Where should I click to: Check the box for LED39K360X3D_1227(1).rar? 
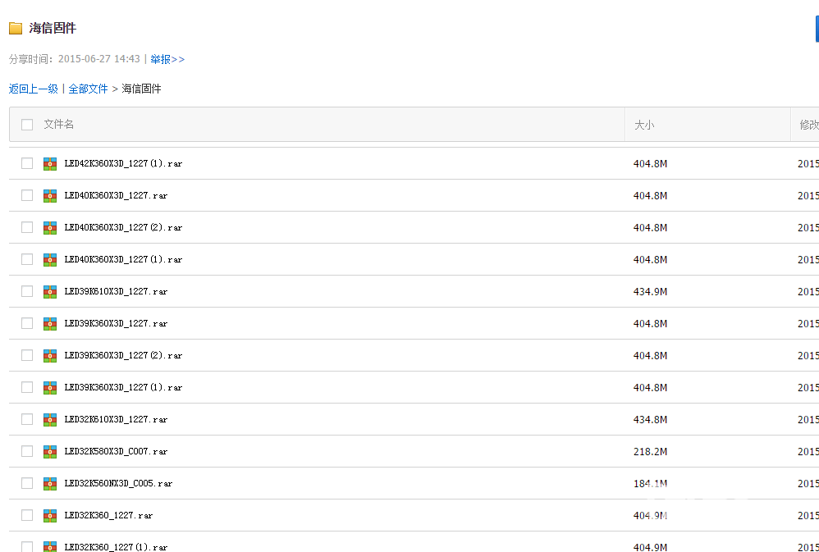(x=27, y=387)
